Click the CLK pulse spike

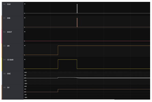(x=77, y=9)
